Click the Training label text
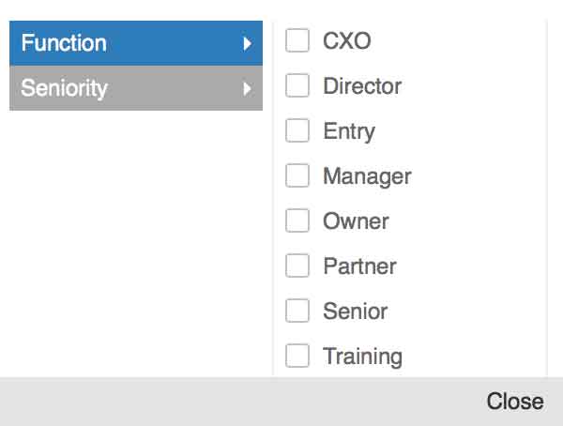Screen dimensions: 563x426 click(x=362, y=357)
